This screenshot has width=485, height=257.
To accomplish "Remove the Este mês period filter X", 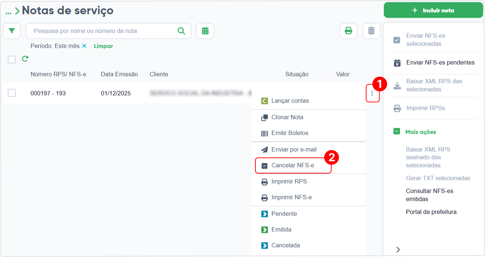I will pyautogui.click(x=84, y=46).
